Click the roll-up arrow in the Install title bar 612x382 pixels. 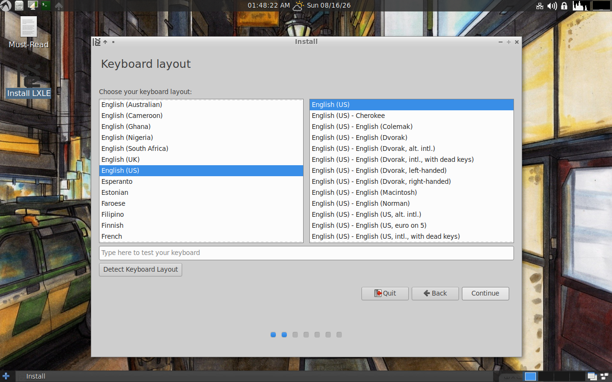(105, 42)
